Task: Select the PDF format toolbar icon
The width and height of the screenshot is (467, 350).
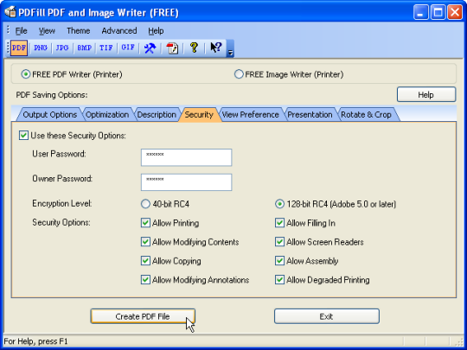Action: point(19,48)
